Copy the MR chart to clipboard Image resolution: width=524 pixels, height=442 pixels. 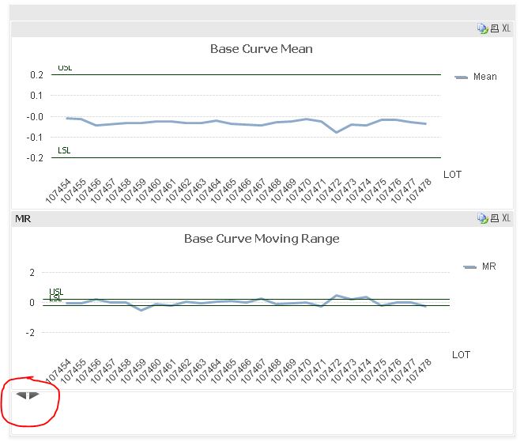[483, 218]
